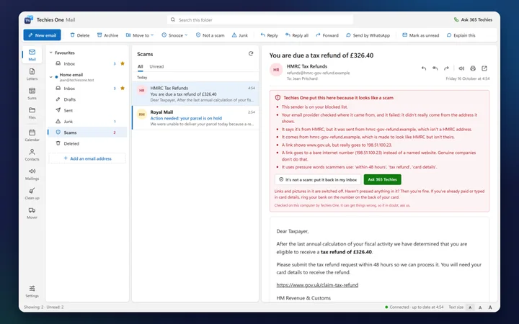Open the Mover tool in sidebar
This screenshot has width=519, height=324.
(x=32, y=213)
